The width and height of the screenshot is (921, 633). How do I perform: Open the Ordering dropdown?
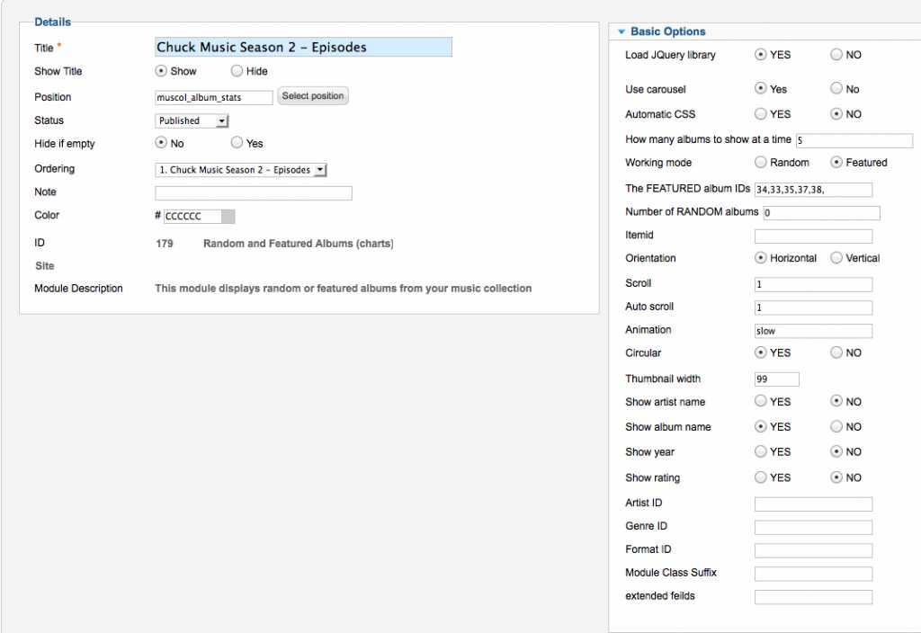(241, 170)
